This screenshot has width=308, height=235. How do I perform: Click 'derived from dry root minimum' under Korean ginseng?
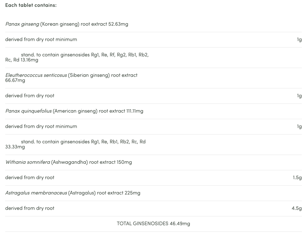41,39
